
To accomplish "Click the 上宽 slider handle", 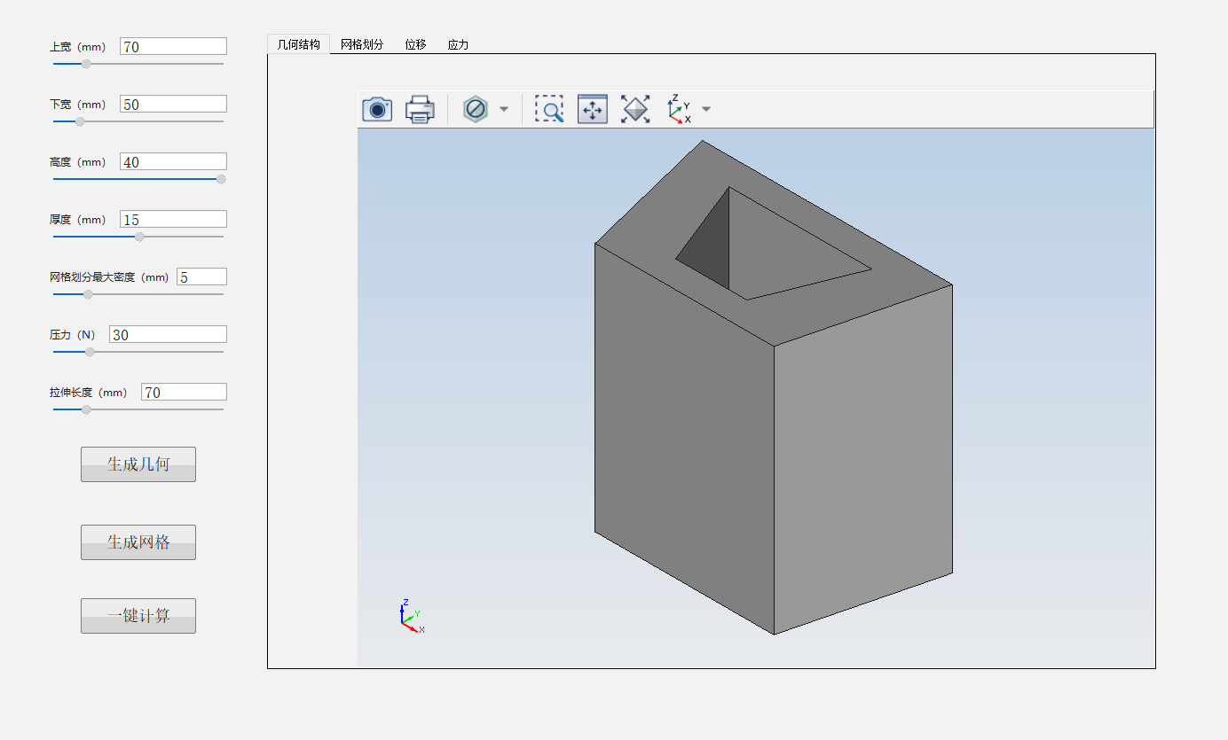I will (x=86, y=64).
